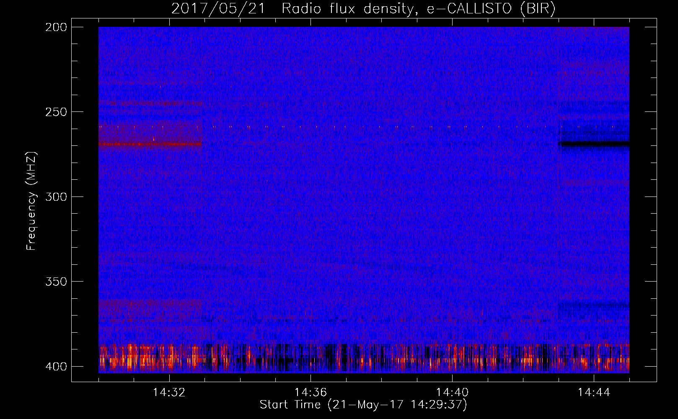Click the black band near 270 MHz at right
The image size is (678, 419).
pyautogui.click(x=594, y=144)
